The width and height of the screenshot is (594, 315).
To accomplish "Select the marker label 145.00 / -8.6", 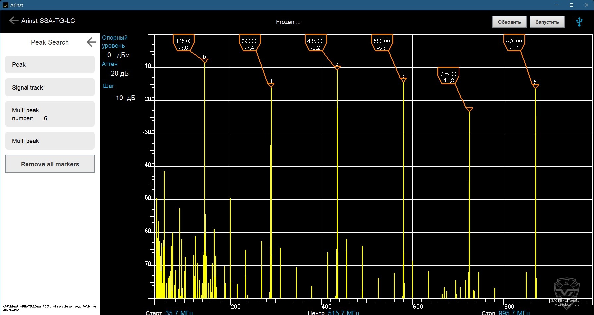I will [x=184, y=43].
